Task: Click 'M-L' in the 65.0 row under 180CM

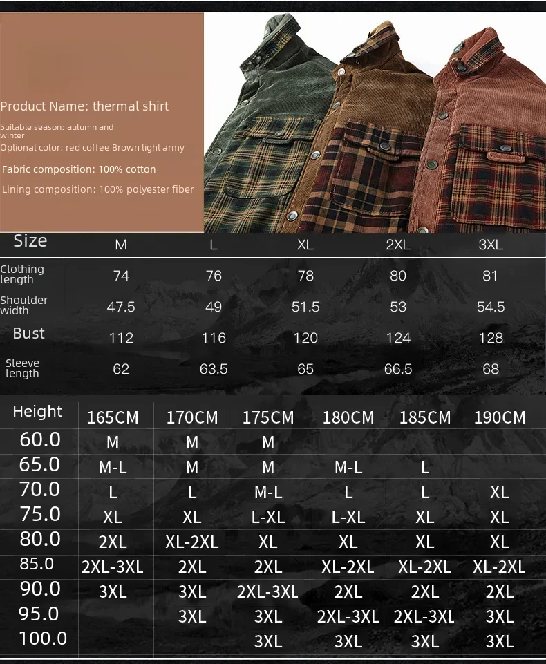Action: click(348, 468)
